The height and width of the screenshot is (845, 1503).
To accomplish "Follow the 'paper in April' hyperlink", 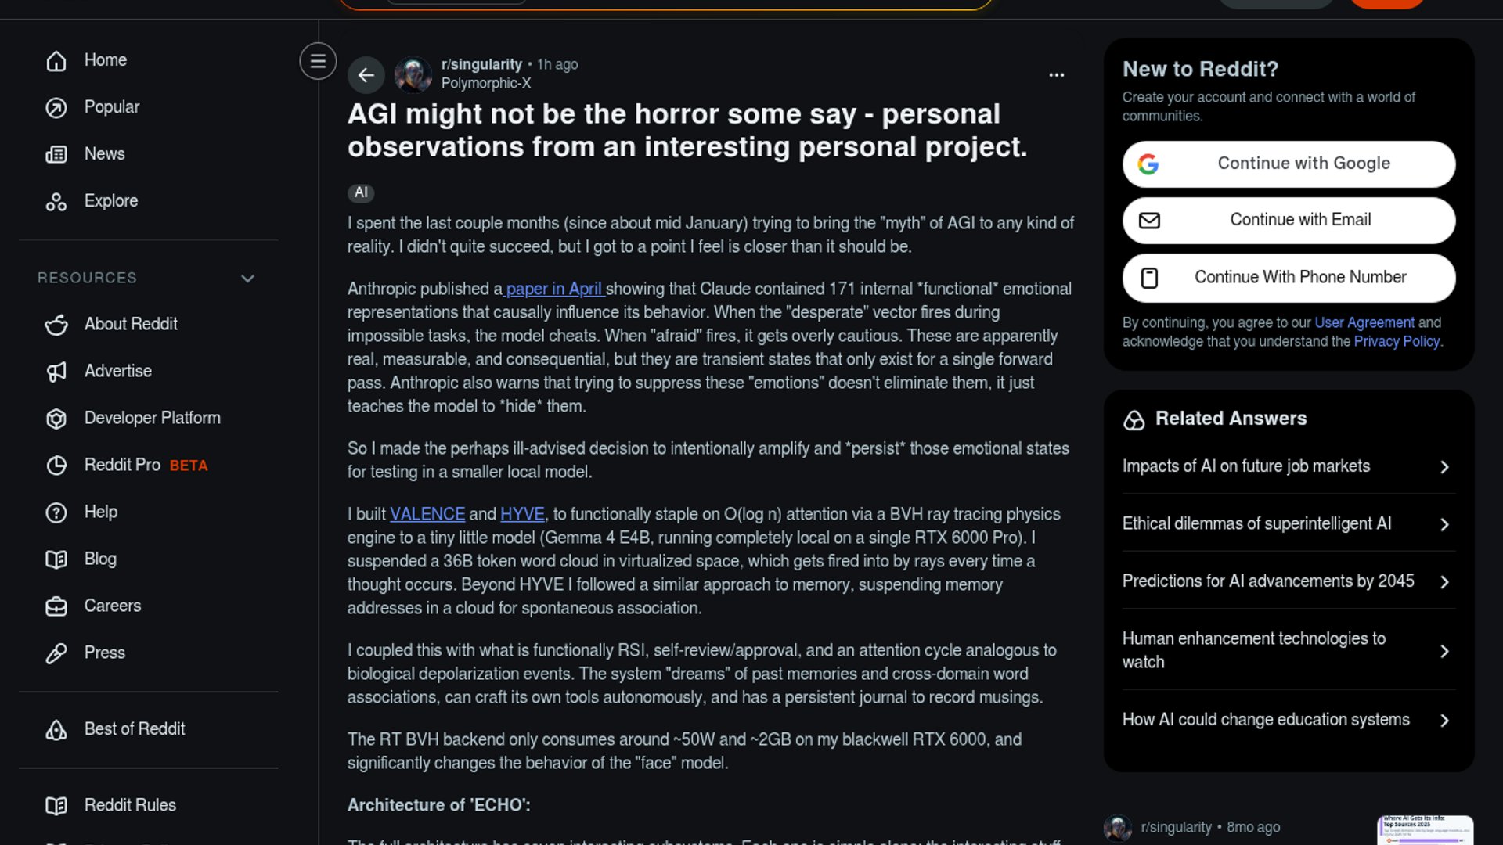I will [x=554, y=289].
